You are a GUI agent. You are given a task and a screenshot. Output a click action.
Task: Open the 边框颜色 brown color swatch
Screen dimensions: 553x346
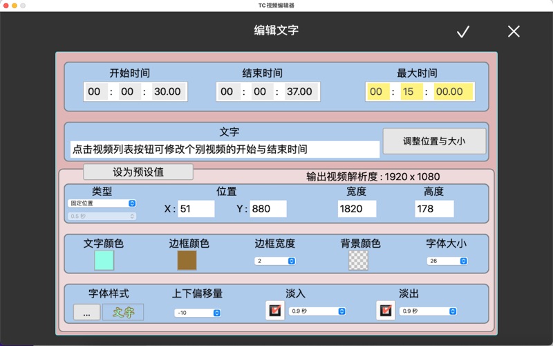pos(187,260)
